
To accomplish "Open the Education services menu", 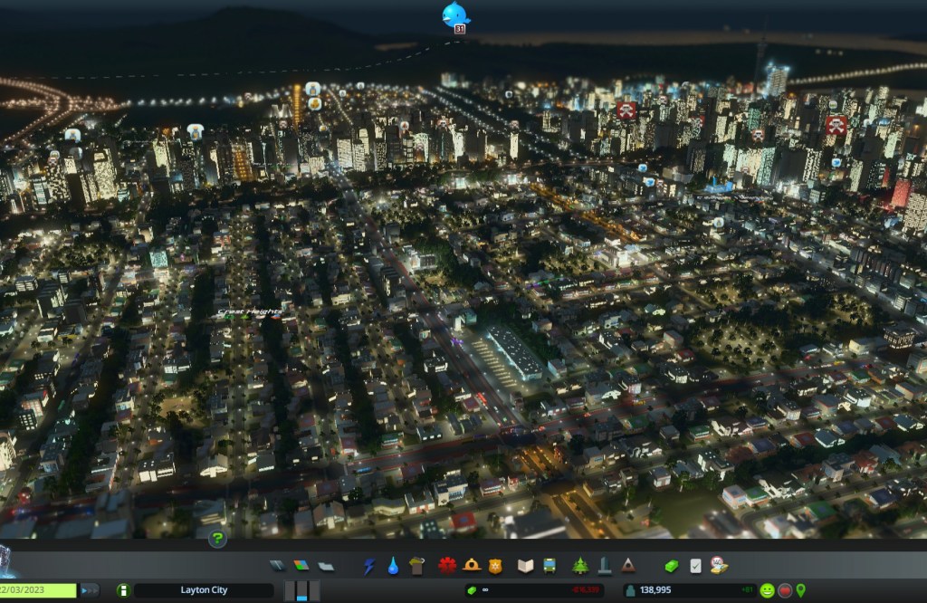I will [x=525, y=566].
